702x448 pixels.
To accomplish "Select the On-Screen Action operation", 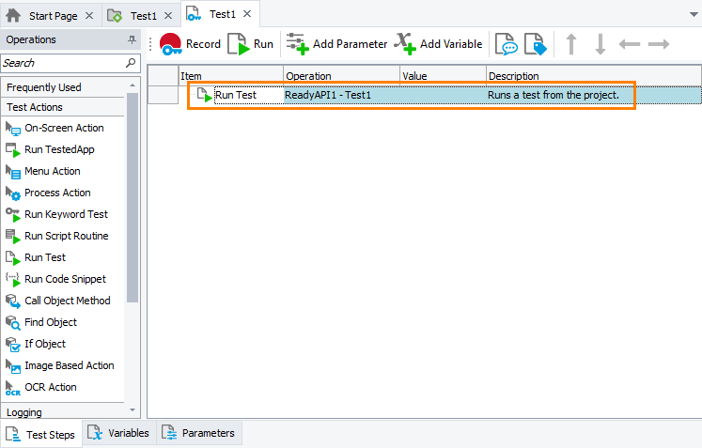I will (x=64, y=128).
